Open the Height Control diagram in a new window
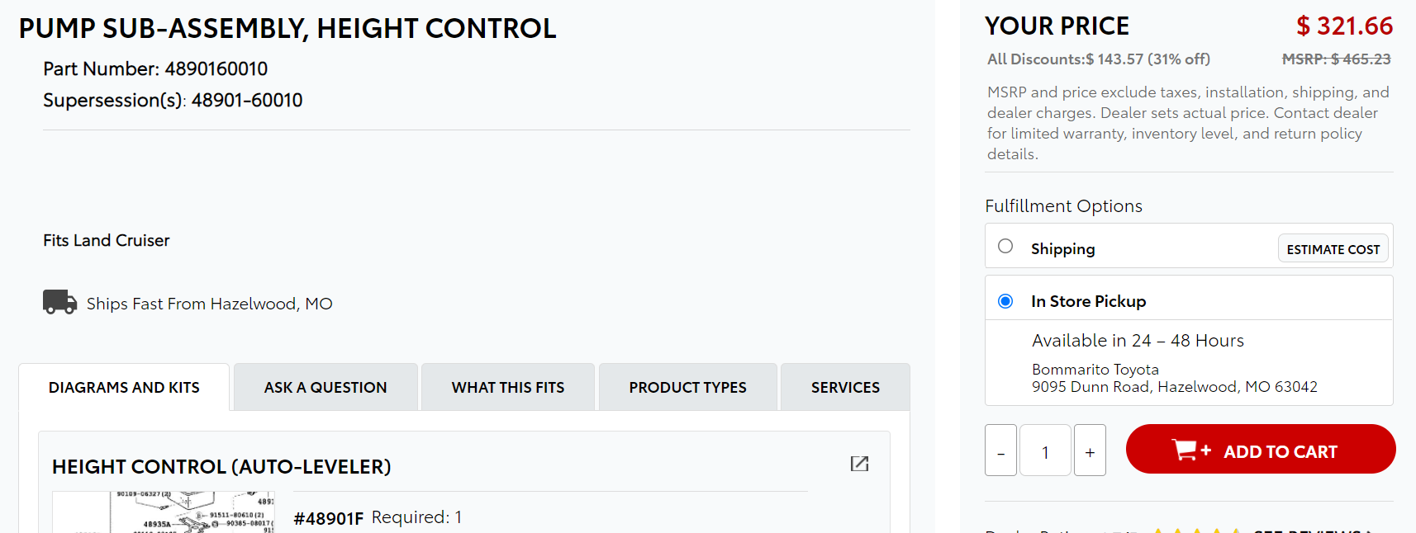Screen dimensions: 1416x533 (859, 464)
